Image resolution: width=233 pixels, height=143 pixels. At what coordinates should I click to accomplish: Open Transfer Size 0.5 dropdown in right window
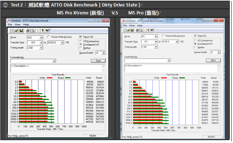coord(156,42)
